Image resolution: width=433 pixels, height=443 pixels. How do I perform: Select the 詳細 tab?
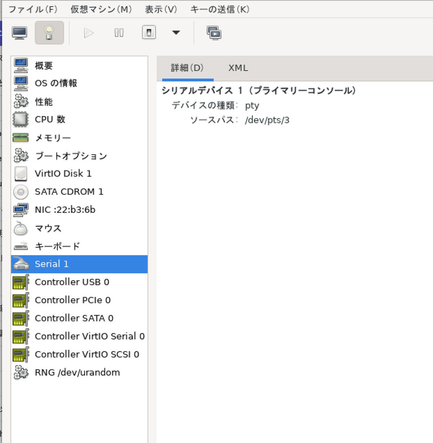187,68
